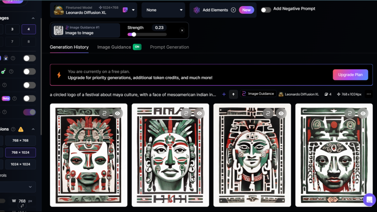Click the purple note icon beside the model name

coord(125,10)
